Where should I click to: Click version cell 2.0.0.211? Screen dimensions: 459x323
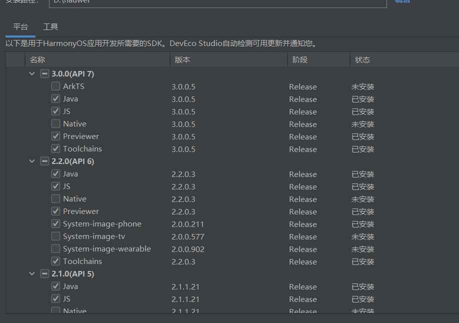tap(187, 224)
